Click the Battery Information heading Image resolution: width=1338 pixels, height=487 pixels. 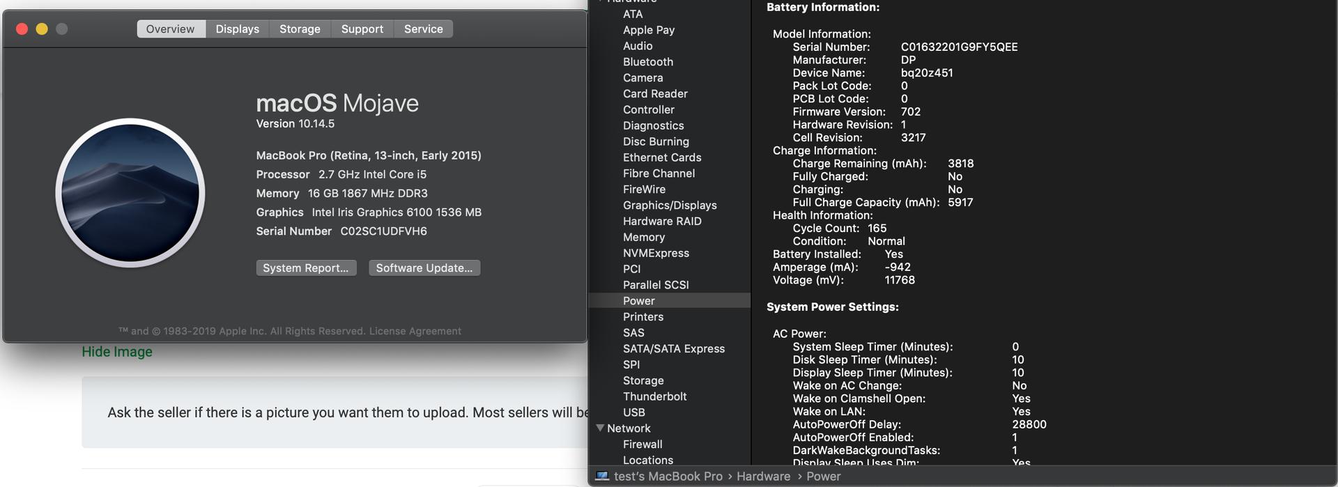click(x=822, y=7)
